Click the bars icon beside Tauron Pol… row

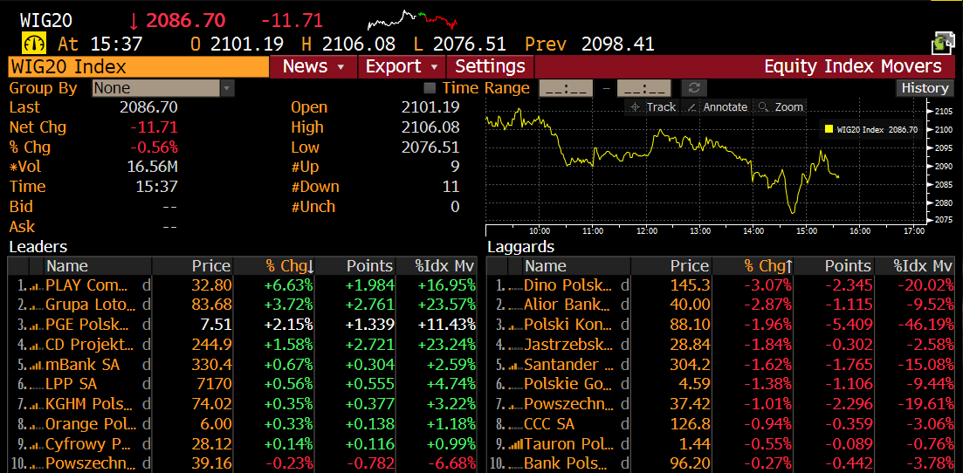(514, 444)
